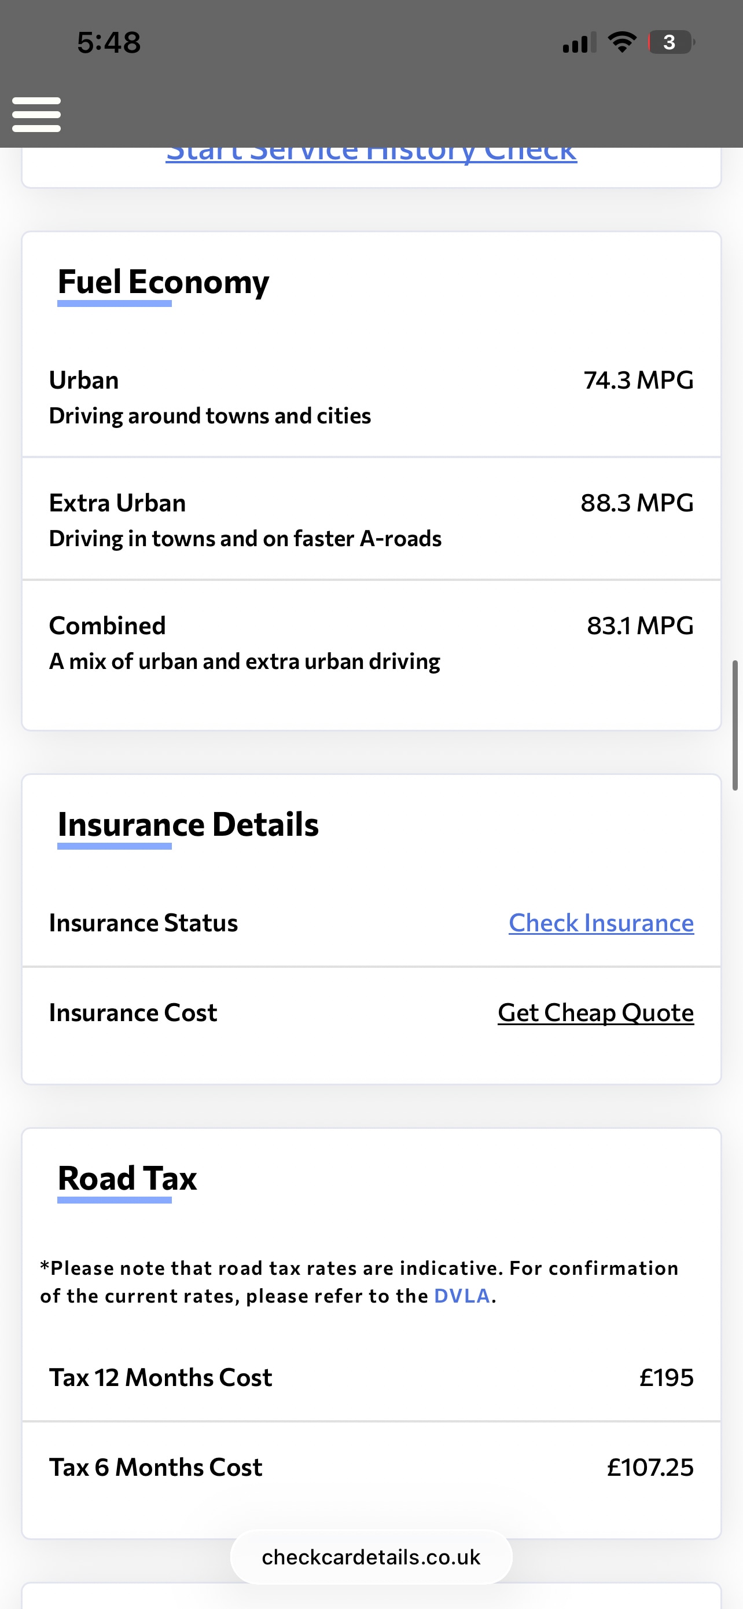The width and height of the screenshot is (743, 1609).
Task: Open the hamburger menu
Action: [36, 114]
